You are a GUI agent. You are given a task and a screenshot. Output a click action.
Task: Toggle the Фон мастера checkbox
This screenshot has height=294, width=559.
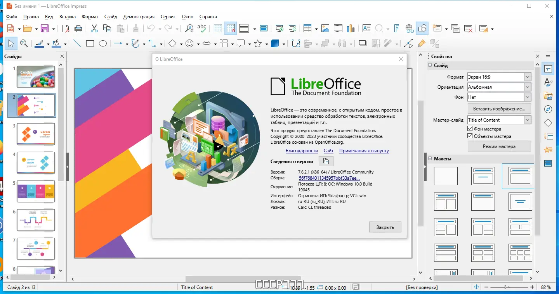tap(470, 129)
